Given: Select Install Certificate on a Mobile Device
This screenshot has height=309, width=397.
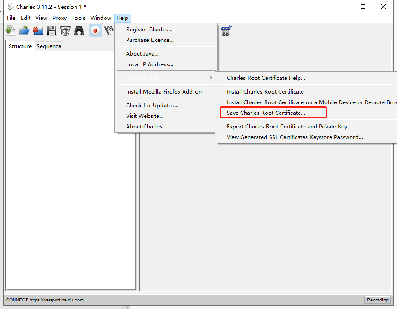Looking at the screenshot, I should (307, 102).
